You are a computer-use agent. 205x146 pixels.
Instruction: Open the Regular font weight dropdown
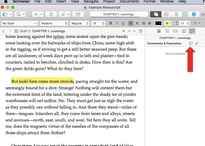(80, 23)
